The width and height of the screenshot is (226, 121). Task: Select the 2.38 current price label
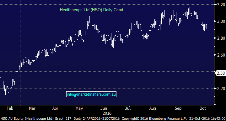tap(221, 73)
